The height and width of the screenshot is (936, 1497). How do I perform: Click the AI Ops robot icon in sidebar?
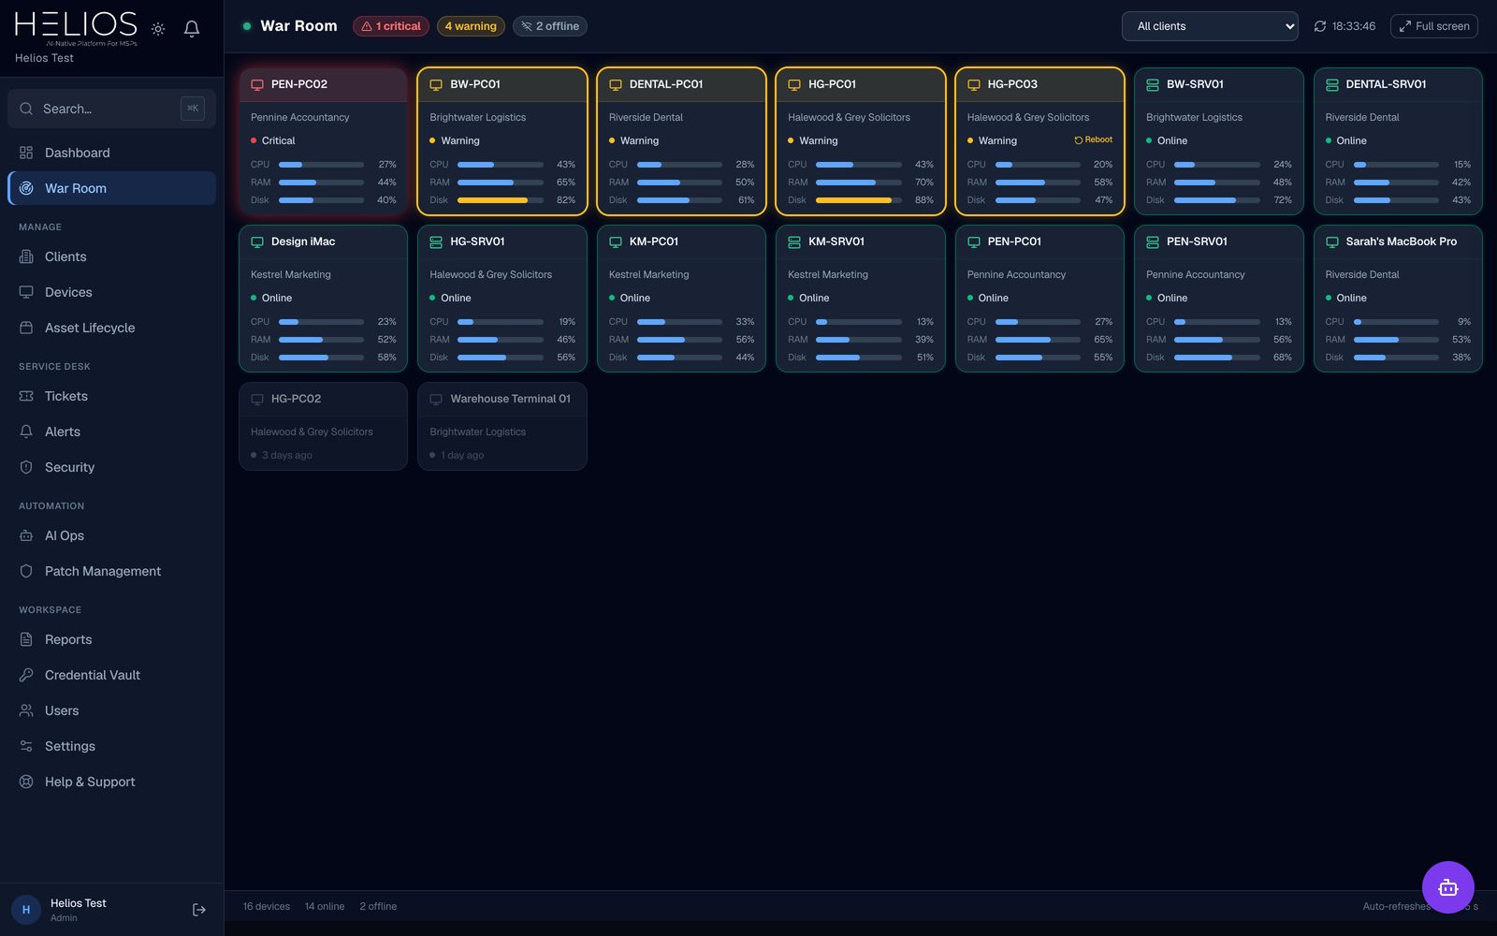26,535
